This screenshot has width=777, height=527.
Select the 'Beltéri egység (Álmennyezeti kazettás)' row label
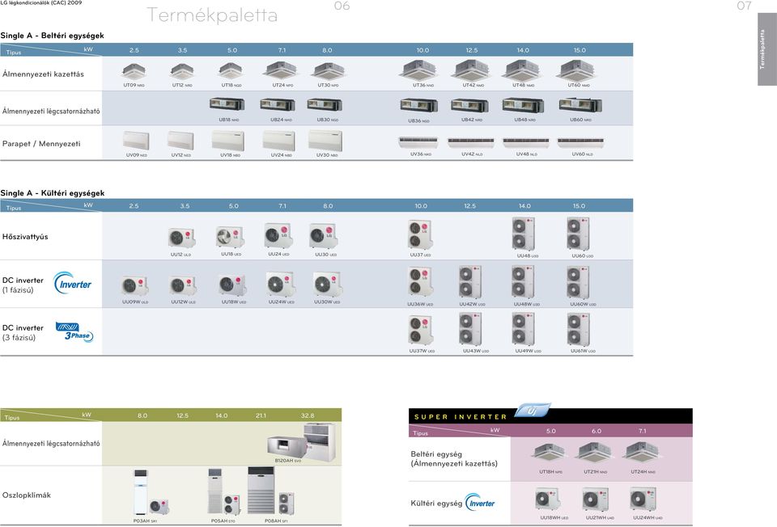pyautogui.click(x=454, y=459)
